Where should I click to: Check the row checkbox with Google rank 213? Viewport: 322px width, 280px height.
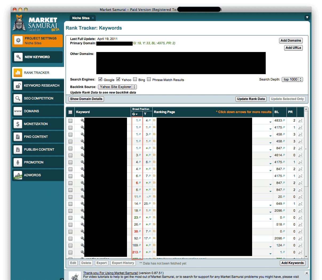point(70,253)
